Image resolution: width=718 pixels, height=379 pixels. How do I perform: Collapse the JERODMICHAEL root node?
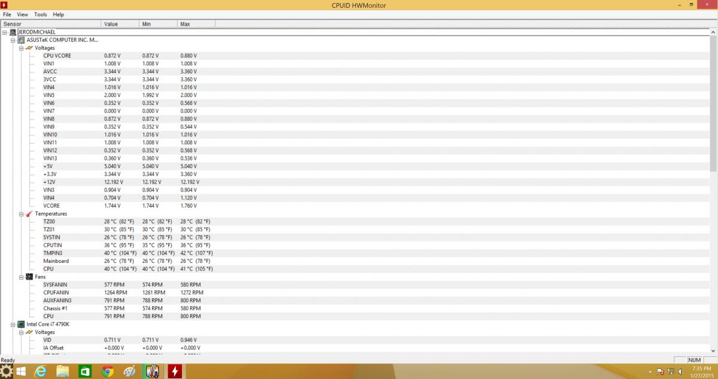(x=5, y=32)
